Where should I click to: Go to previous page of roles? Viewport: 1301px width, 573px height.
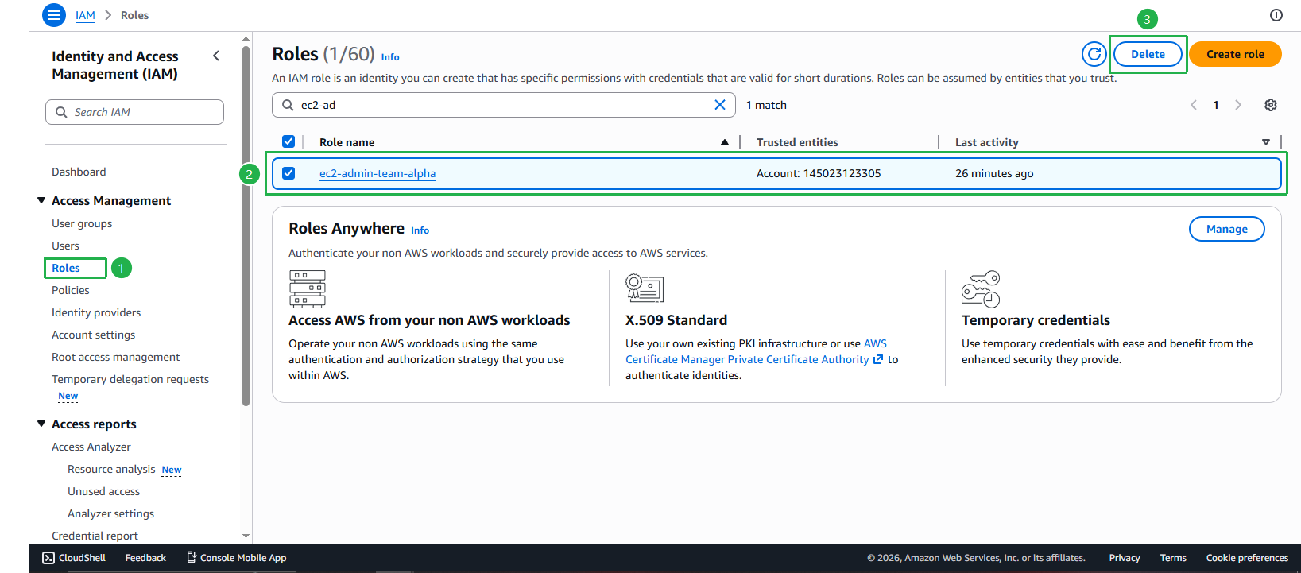1194,105
